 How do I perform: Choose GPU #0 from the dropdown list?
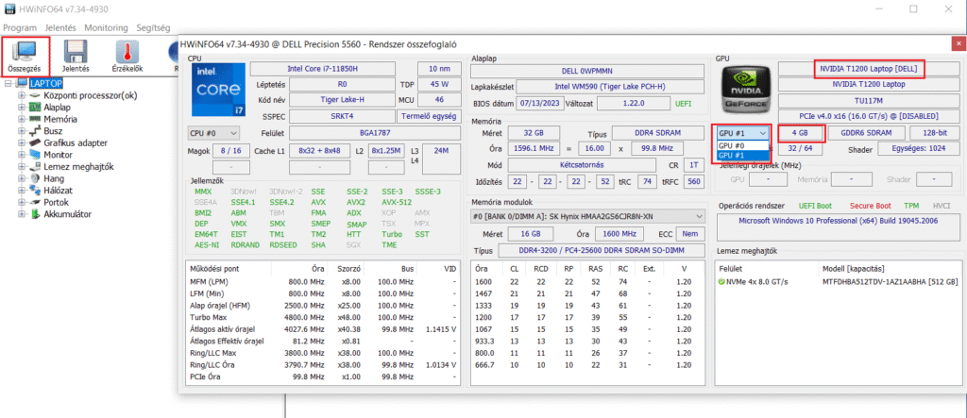732,145
